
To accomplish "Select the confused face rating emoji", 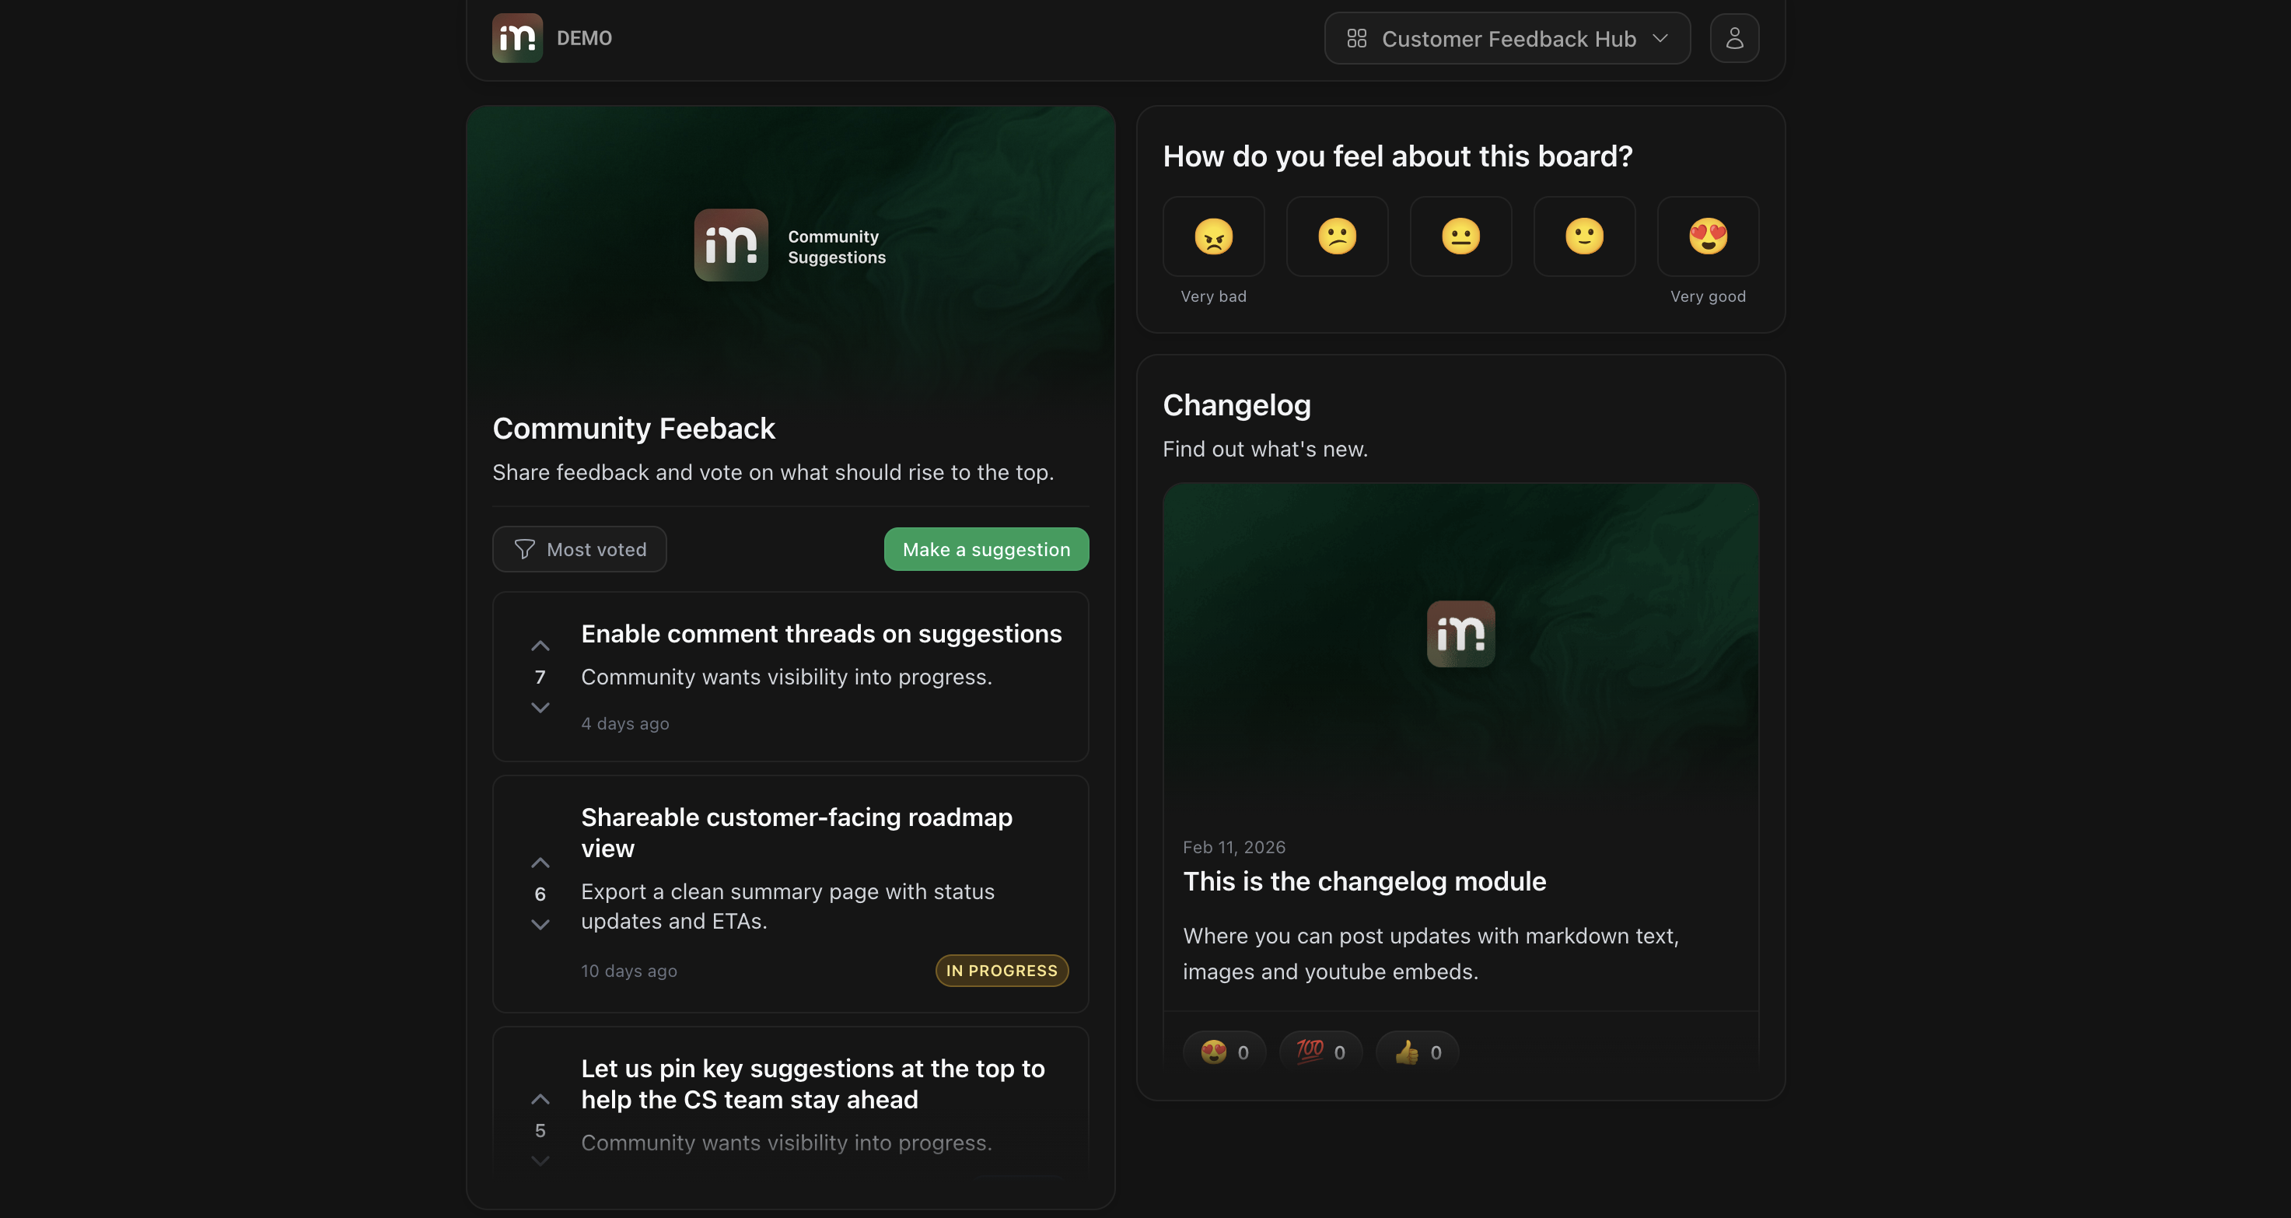I will click(x=1337, y=236).
